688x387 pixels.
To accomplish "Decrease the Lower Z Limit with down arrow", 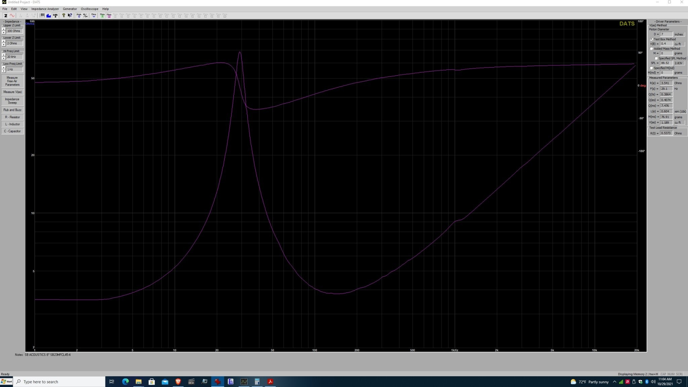I will click(x=3, y=45).
